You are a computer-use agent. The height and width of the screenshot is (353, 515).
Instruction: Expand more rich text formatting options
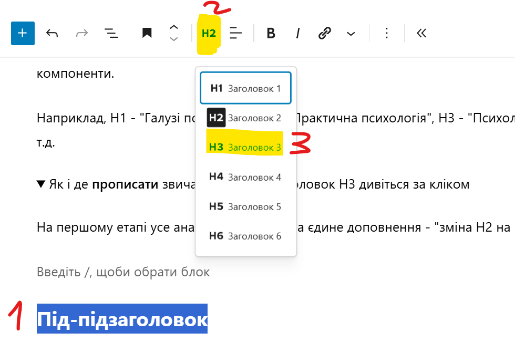(351, 34)
